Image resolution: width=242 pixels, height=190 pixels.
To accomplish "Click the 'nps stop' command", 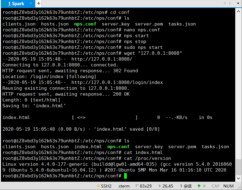I will pos(135,42).
